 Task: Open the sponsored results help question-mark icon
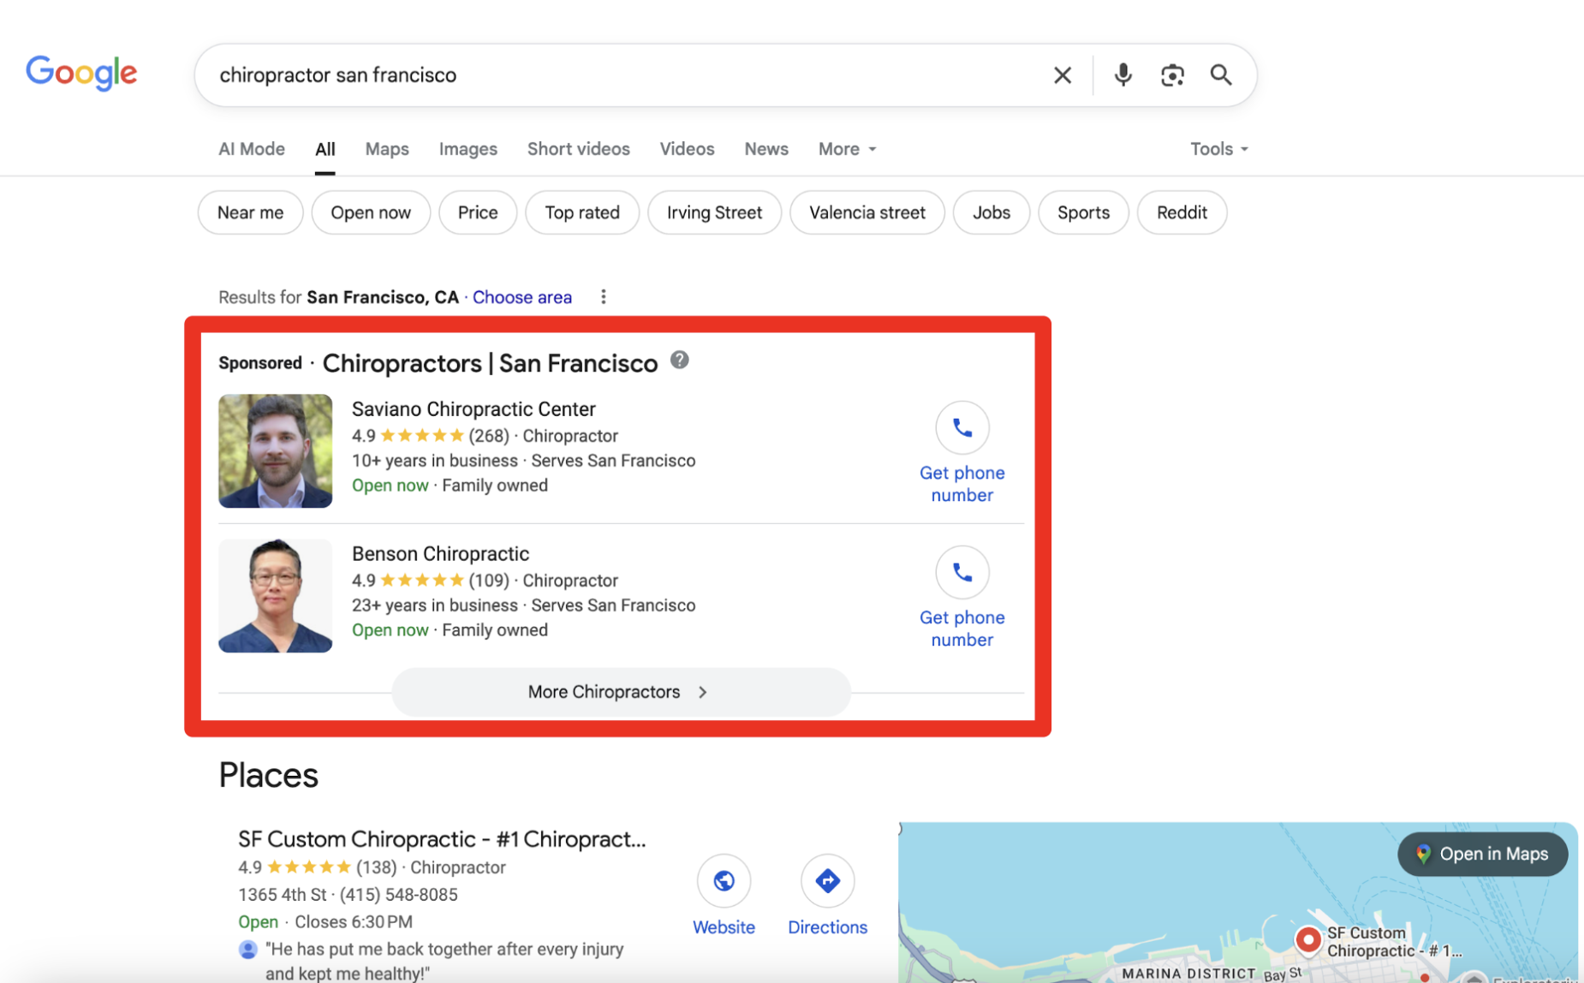tap(679, 360)
